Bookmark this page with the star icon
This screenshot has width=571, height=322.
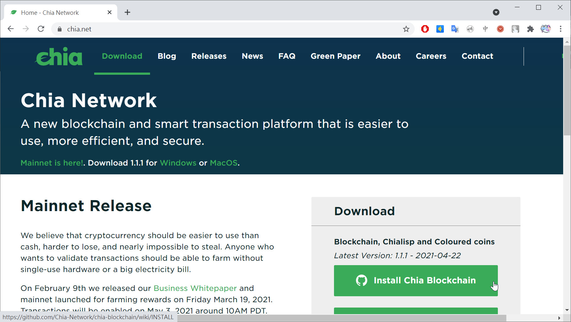[406, 29]
